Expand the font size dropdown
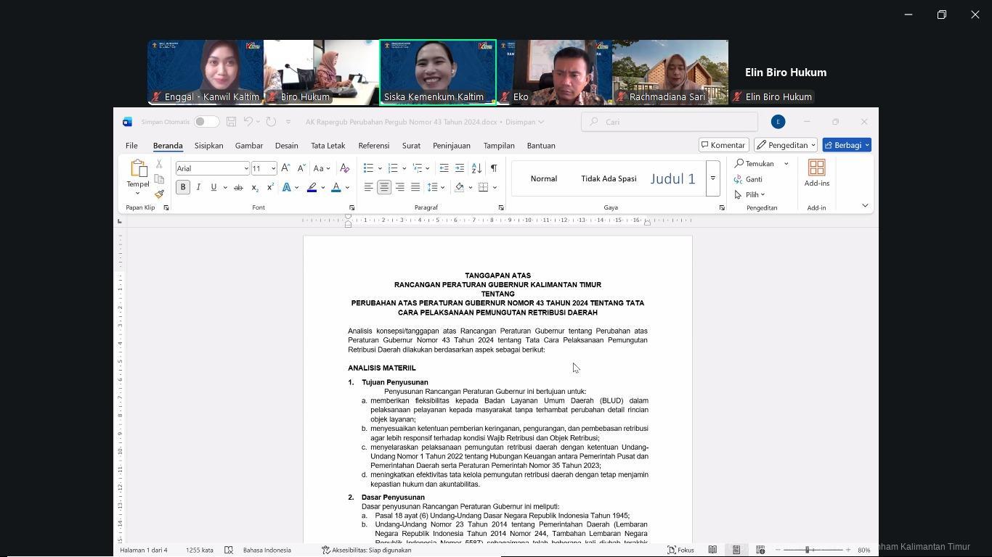The width and height of the screenshot is (992, 557). [273, 168]
